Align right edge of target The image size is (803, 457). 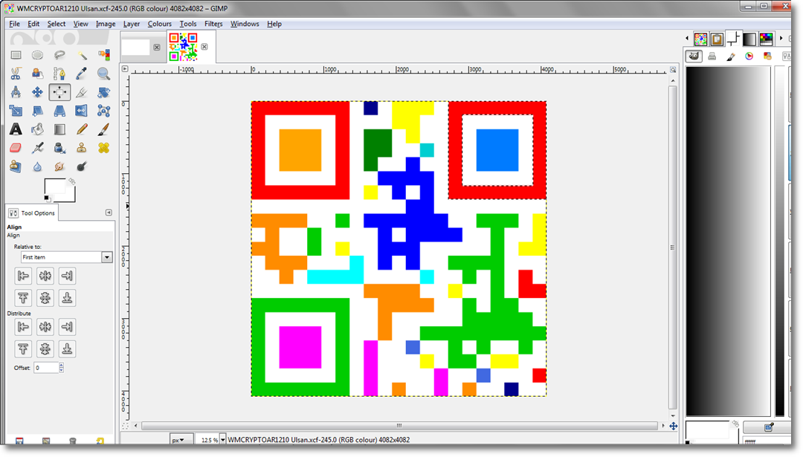[67, 276]
